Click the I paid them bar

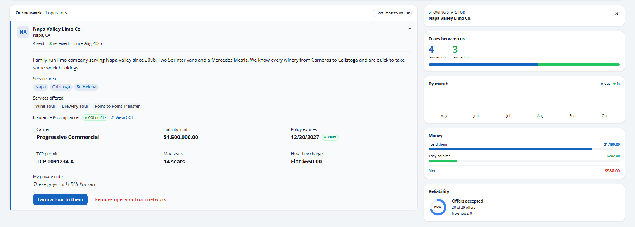[524, 149]
